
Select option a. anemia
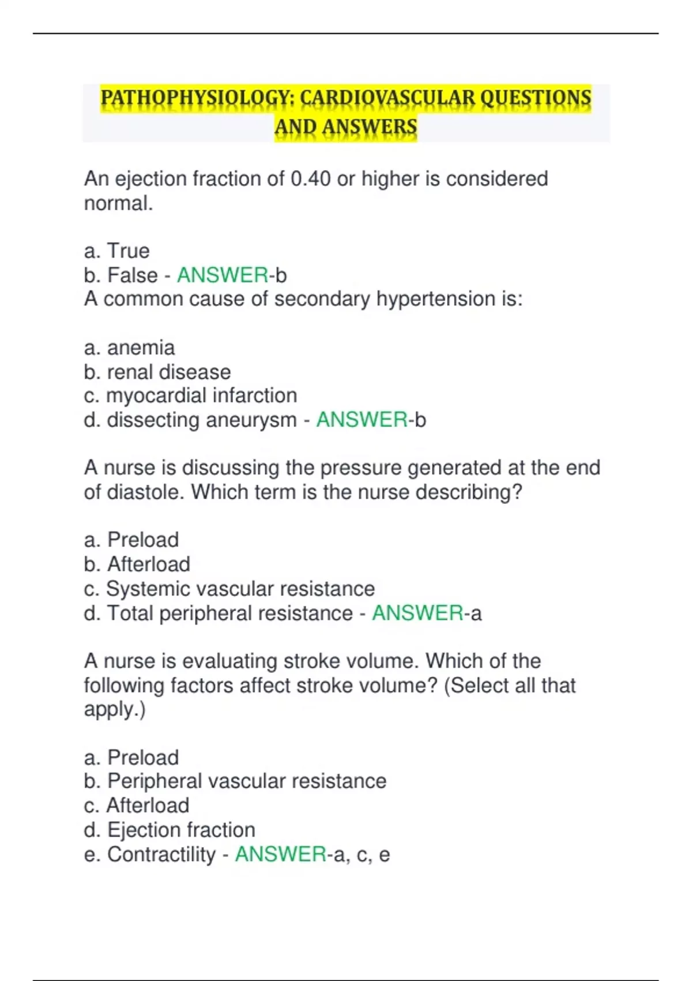[129, 348]
